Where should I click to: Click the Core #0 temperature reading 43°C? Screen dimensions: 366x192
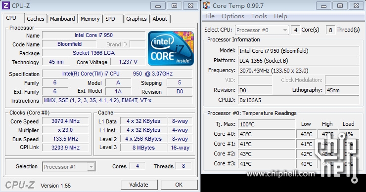pos(267,134)
